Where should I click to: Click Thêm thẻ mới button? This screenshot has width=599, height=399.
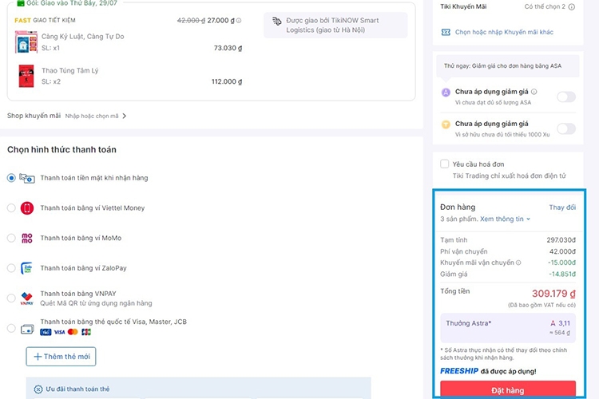pyautogui.click(x=61, y=356)
